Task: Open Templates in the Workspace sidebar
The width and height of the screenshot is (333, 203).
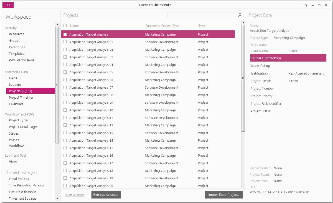Action: [x=16, y=54]
